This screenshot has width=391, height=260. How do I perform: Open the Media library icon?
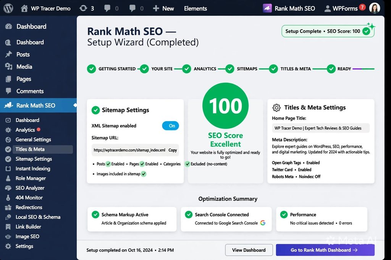click(8, 67)
